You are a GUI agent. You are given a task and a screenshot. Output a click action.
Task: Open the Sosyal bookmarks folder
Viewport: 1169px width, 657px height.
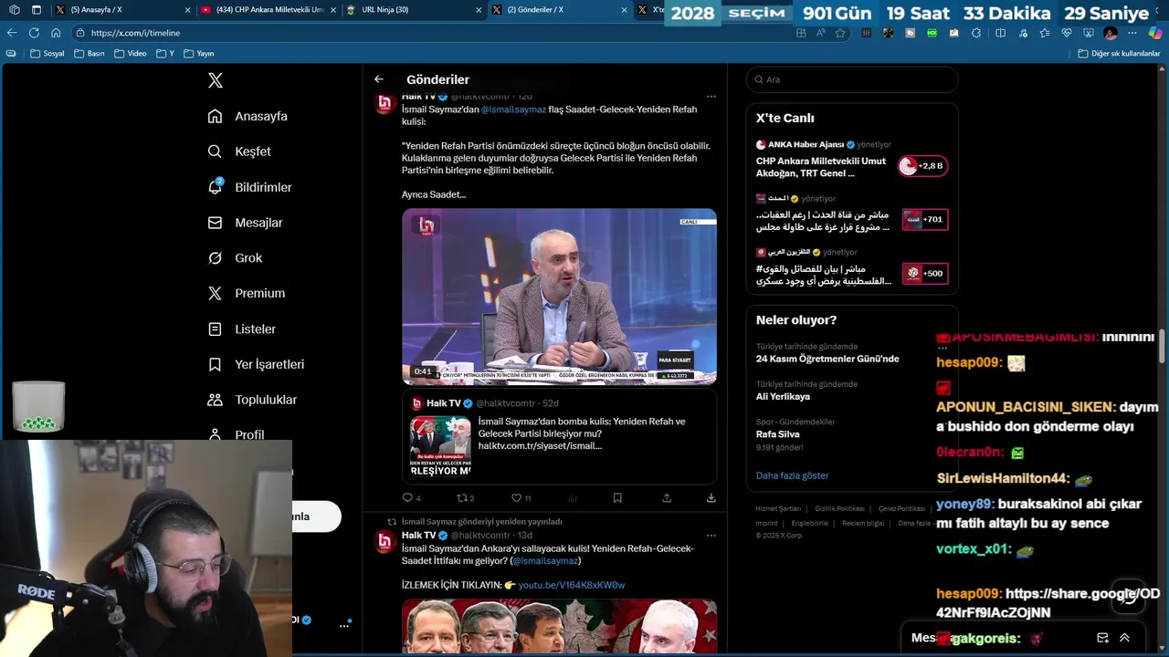pos(47,53)
